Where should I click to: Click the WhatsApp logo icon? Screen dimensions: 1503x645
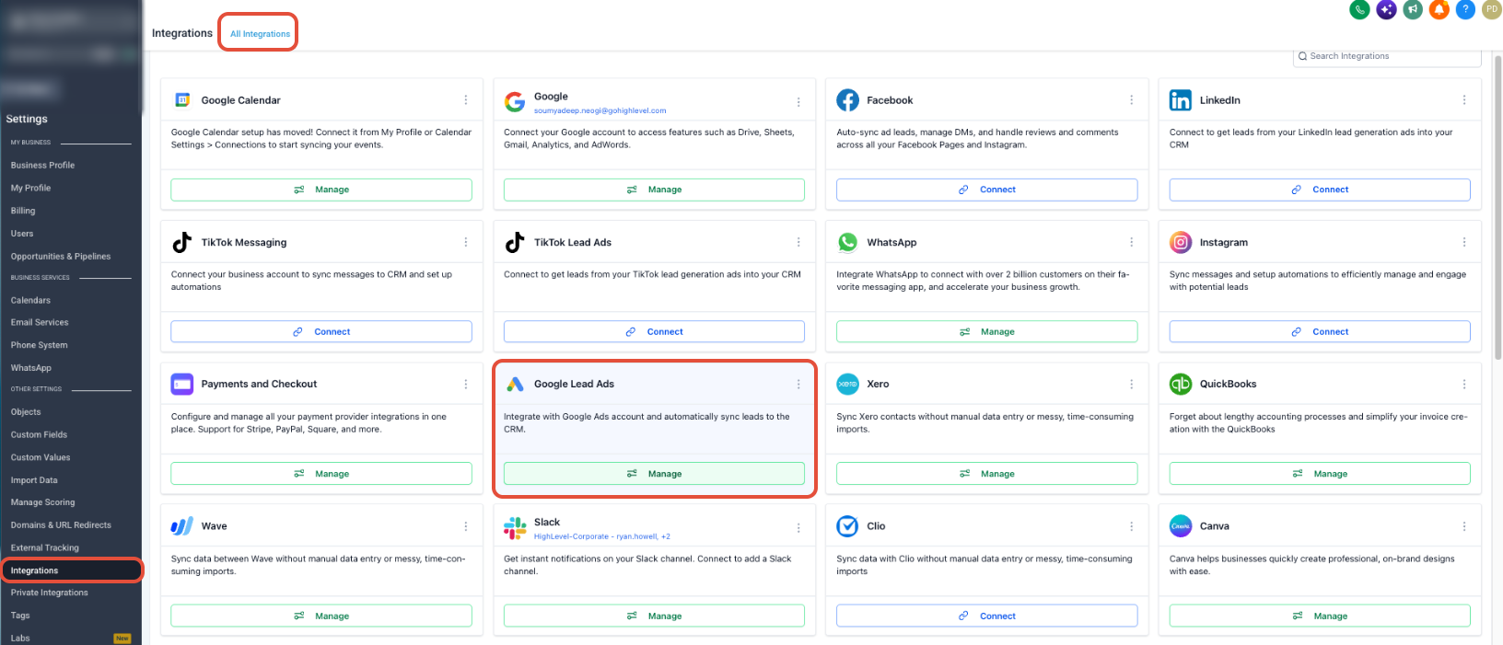pos(848,242)
